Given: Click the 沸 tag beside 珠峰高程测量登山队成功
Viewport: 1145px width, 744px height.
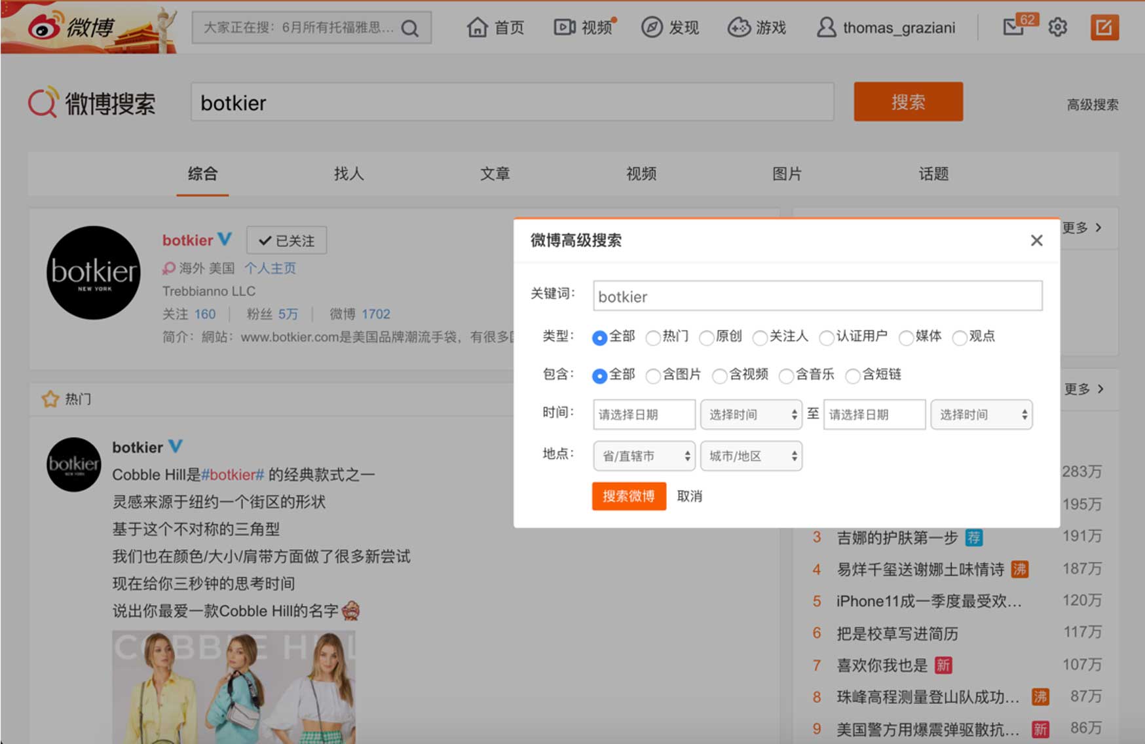Looking at the screenshot, I should 1040,697.
